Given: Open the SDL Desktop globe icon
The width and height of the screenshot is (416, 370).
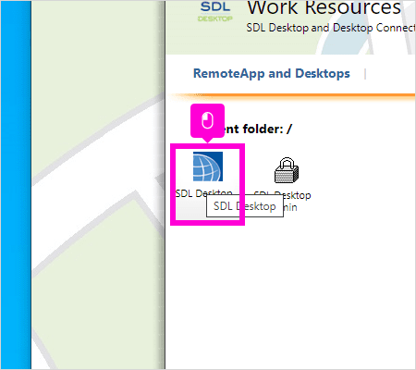Looking at the screenshot, I should click(x=208, y=166).
